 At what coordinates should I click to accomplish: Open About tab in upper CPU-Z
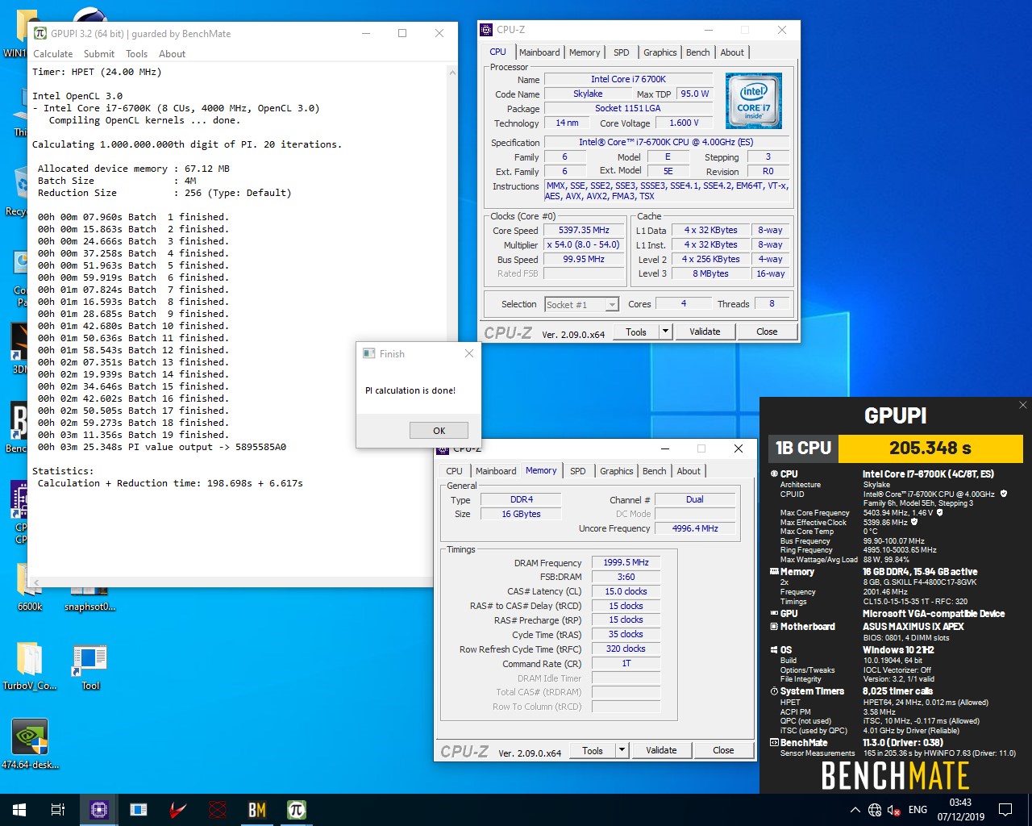click(x=732, y=52)
